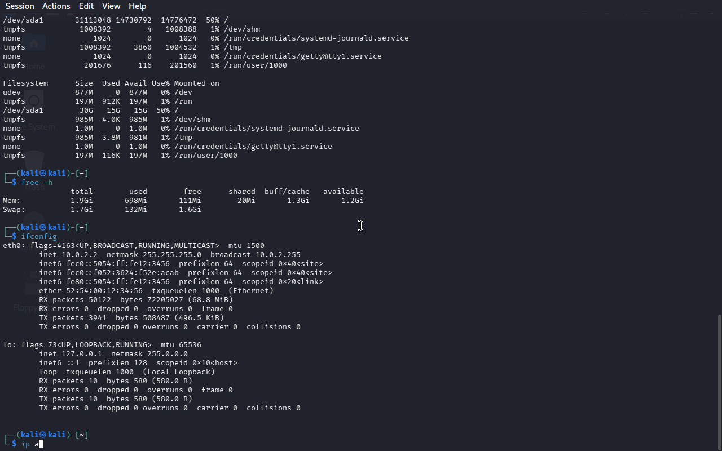This screenshot has height=451, width=722.
Task: Open the Session menu
Action: coord(20,6)
